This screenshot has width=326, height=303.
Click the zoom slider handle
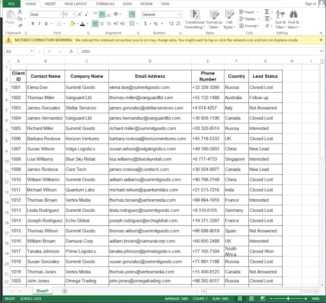[288, 298]
